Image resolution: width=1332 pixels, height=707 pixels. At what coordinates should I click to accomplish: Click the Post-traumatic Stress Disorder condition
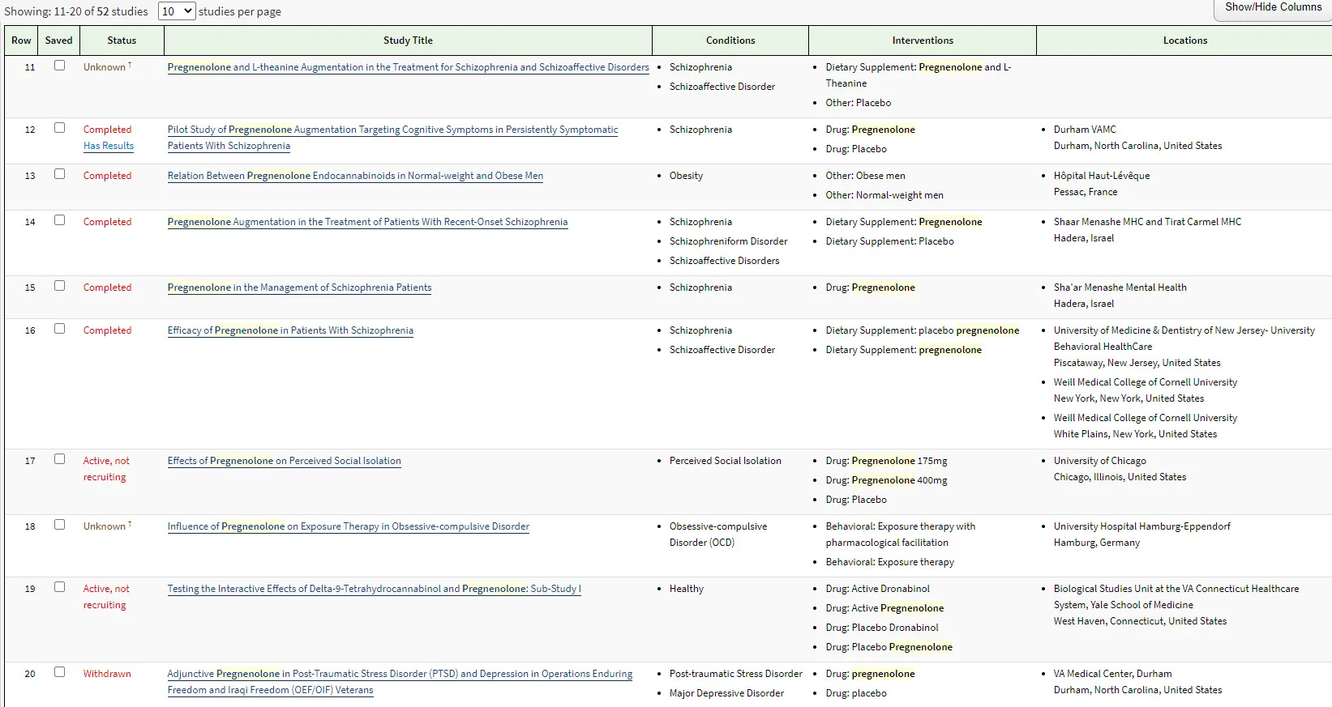point(736,674)
